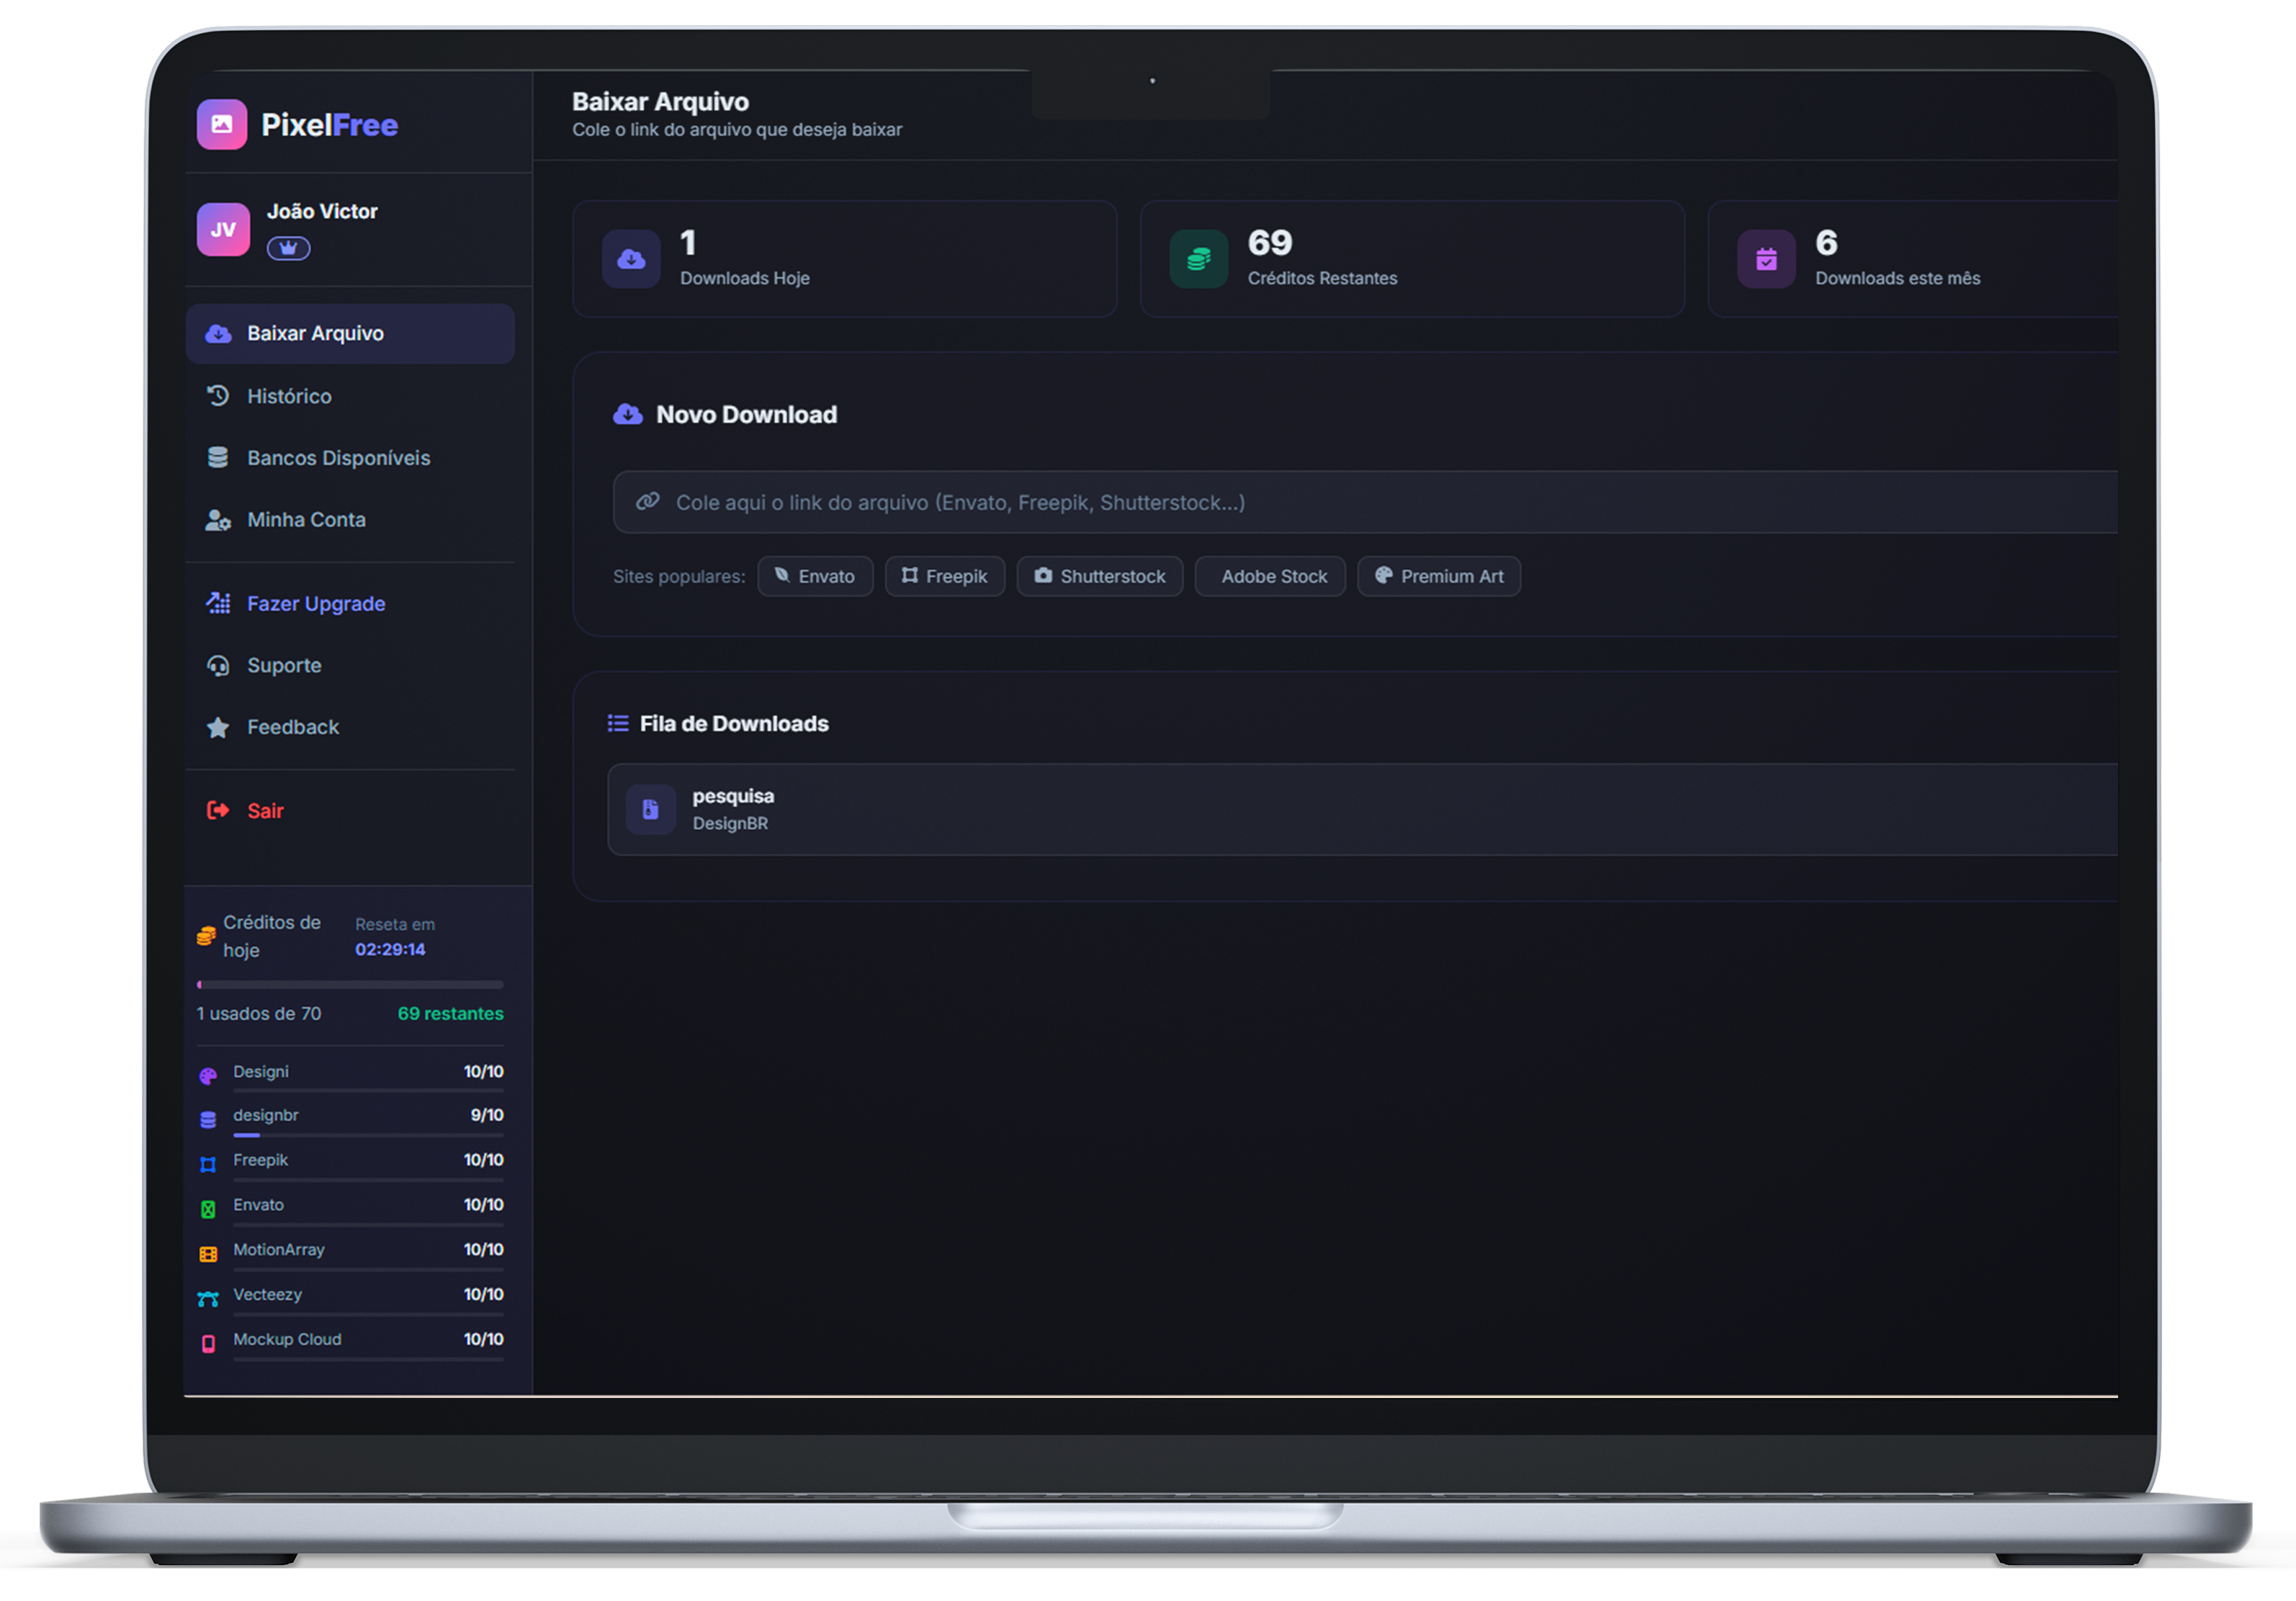This screenshot has width=2296, height=1601.
Task: Click the Créditos Restantes stat card
Action: click(1412, 259)
